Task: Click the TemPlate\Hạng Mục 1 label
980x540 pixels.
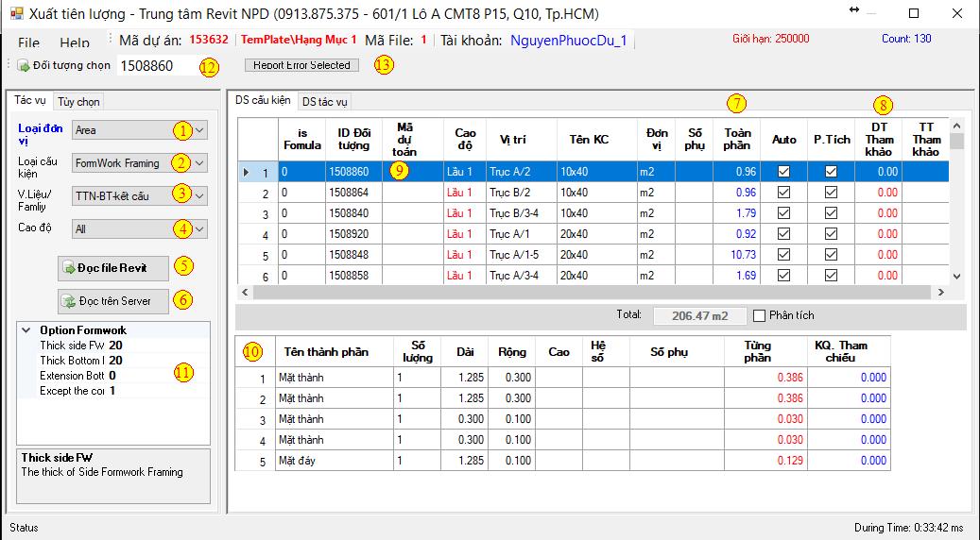Action: click(x=299, y=40)
